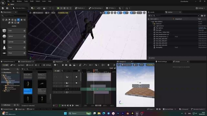The width and height of the screenshot is (207, 116).
Task: Click the Sphere shape in Place Actors
Action: (14, 36)
